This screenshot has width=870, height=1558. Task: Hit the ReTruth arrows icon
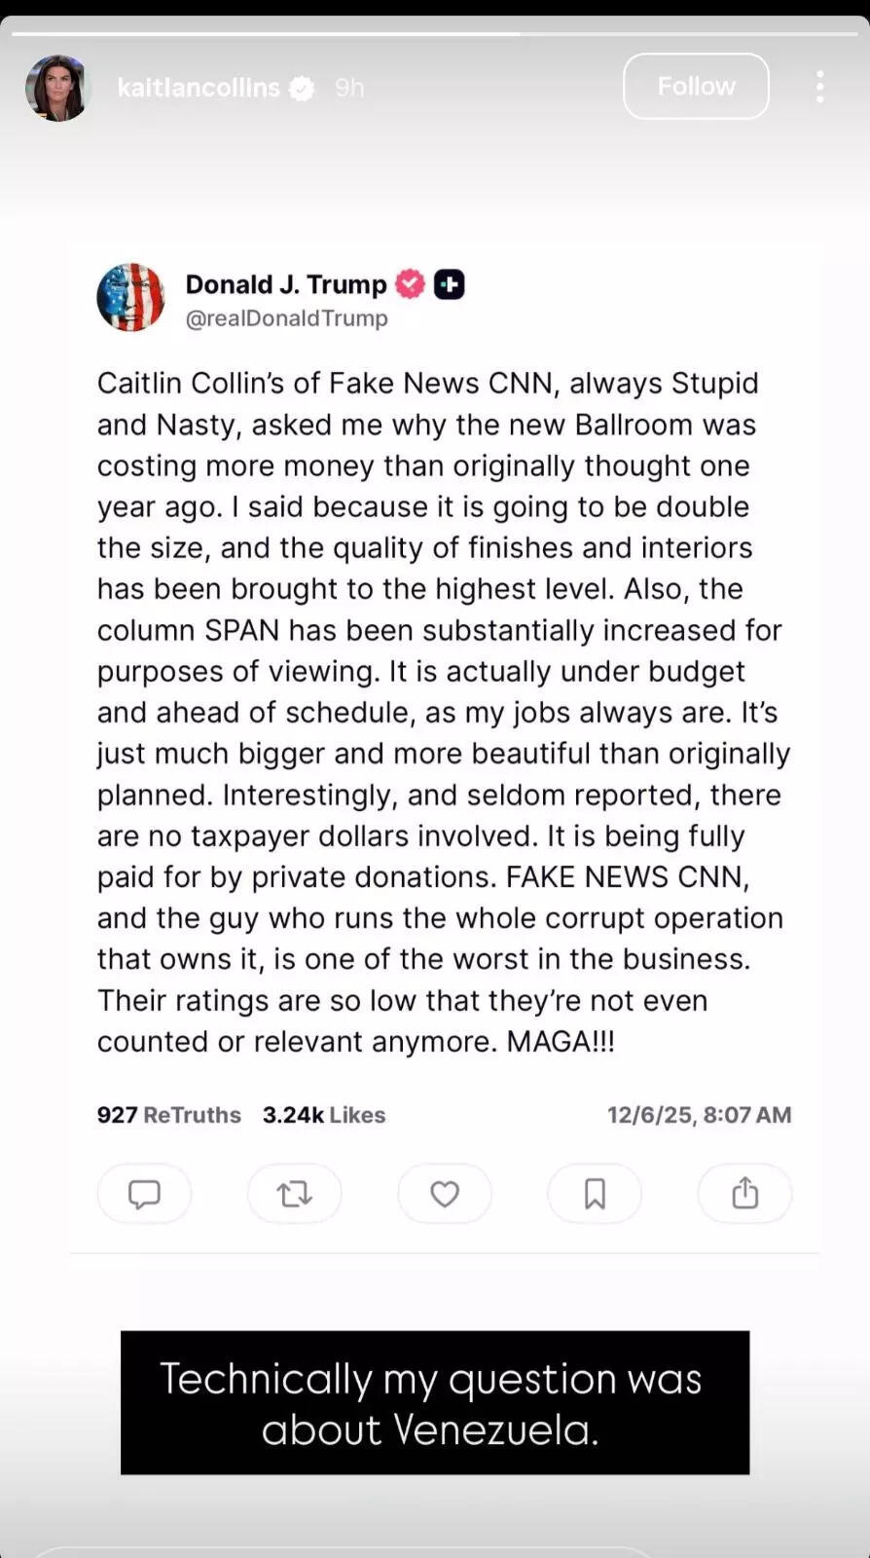pyautogui.click(x=294, y=1193)
